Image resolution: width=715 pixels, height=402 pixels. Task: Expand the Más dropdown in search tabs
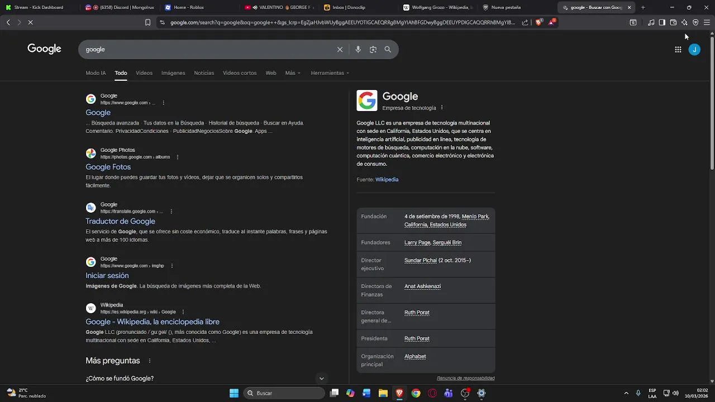click(293, 73)
